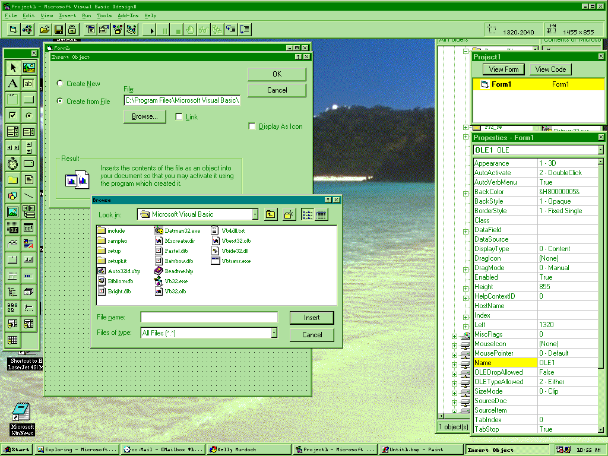Select the Timer control in the toolbox
This screenshot has height=456, width=608.
(x=12, y=163)
